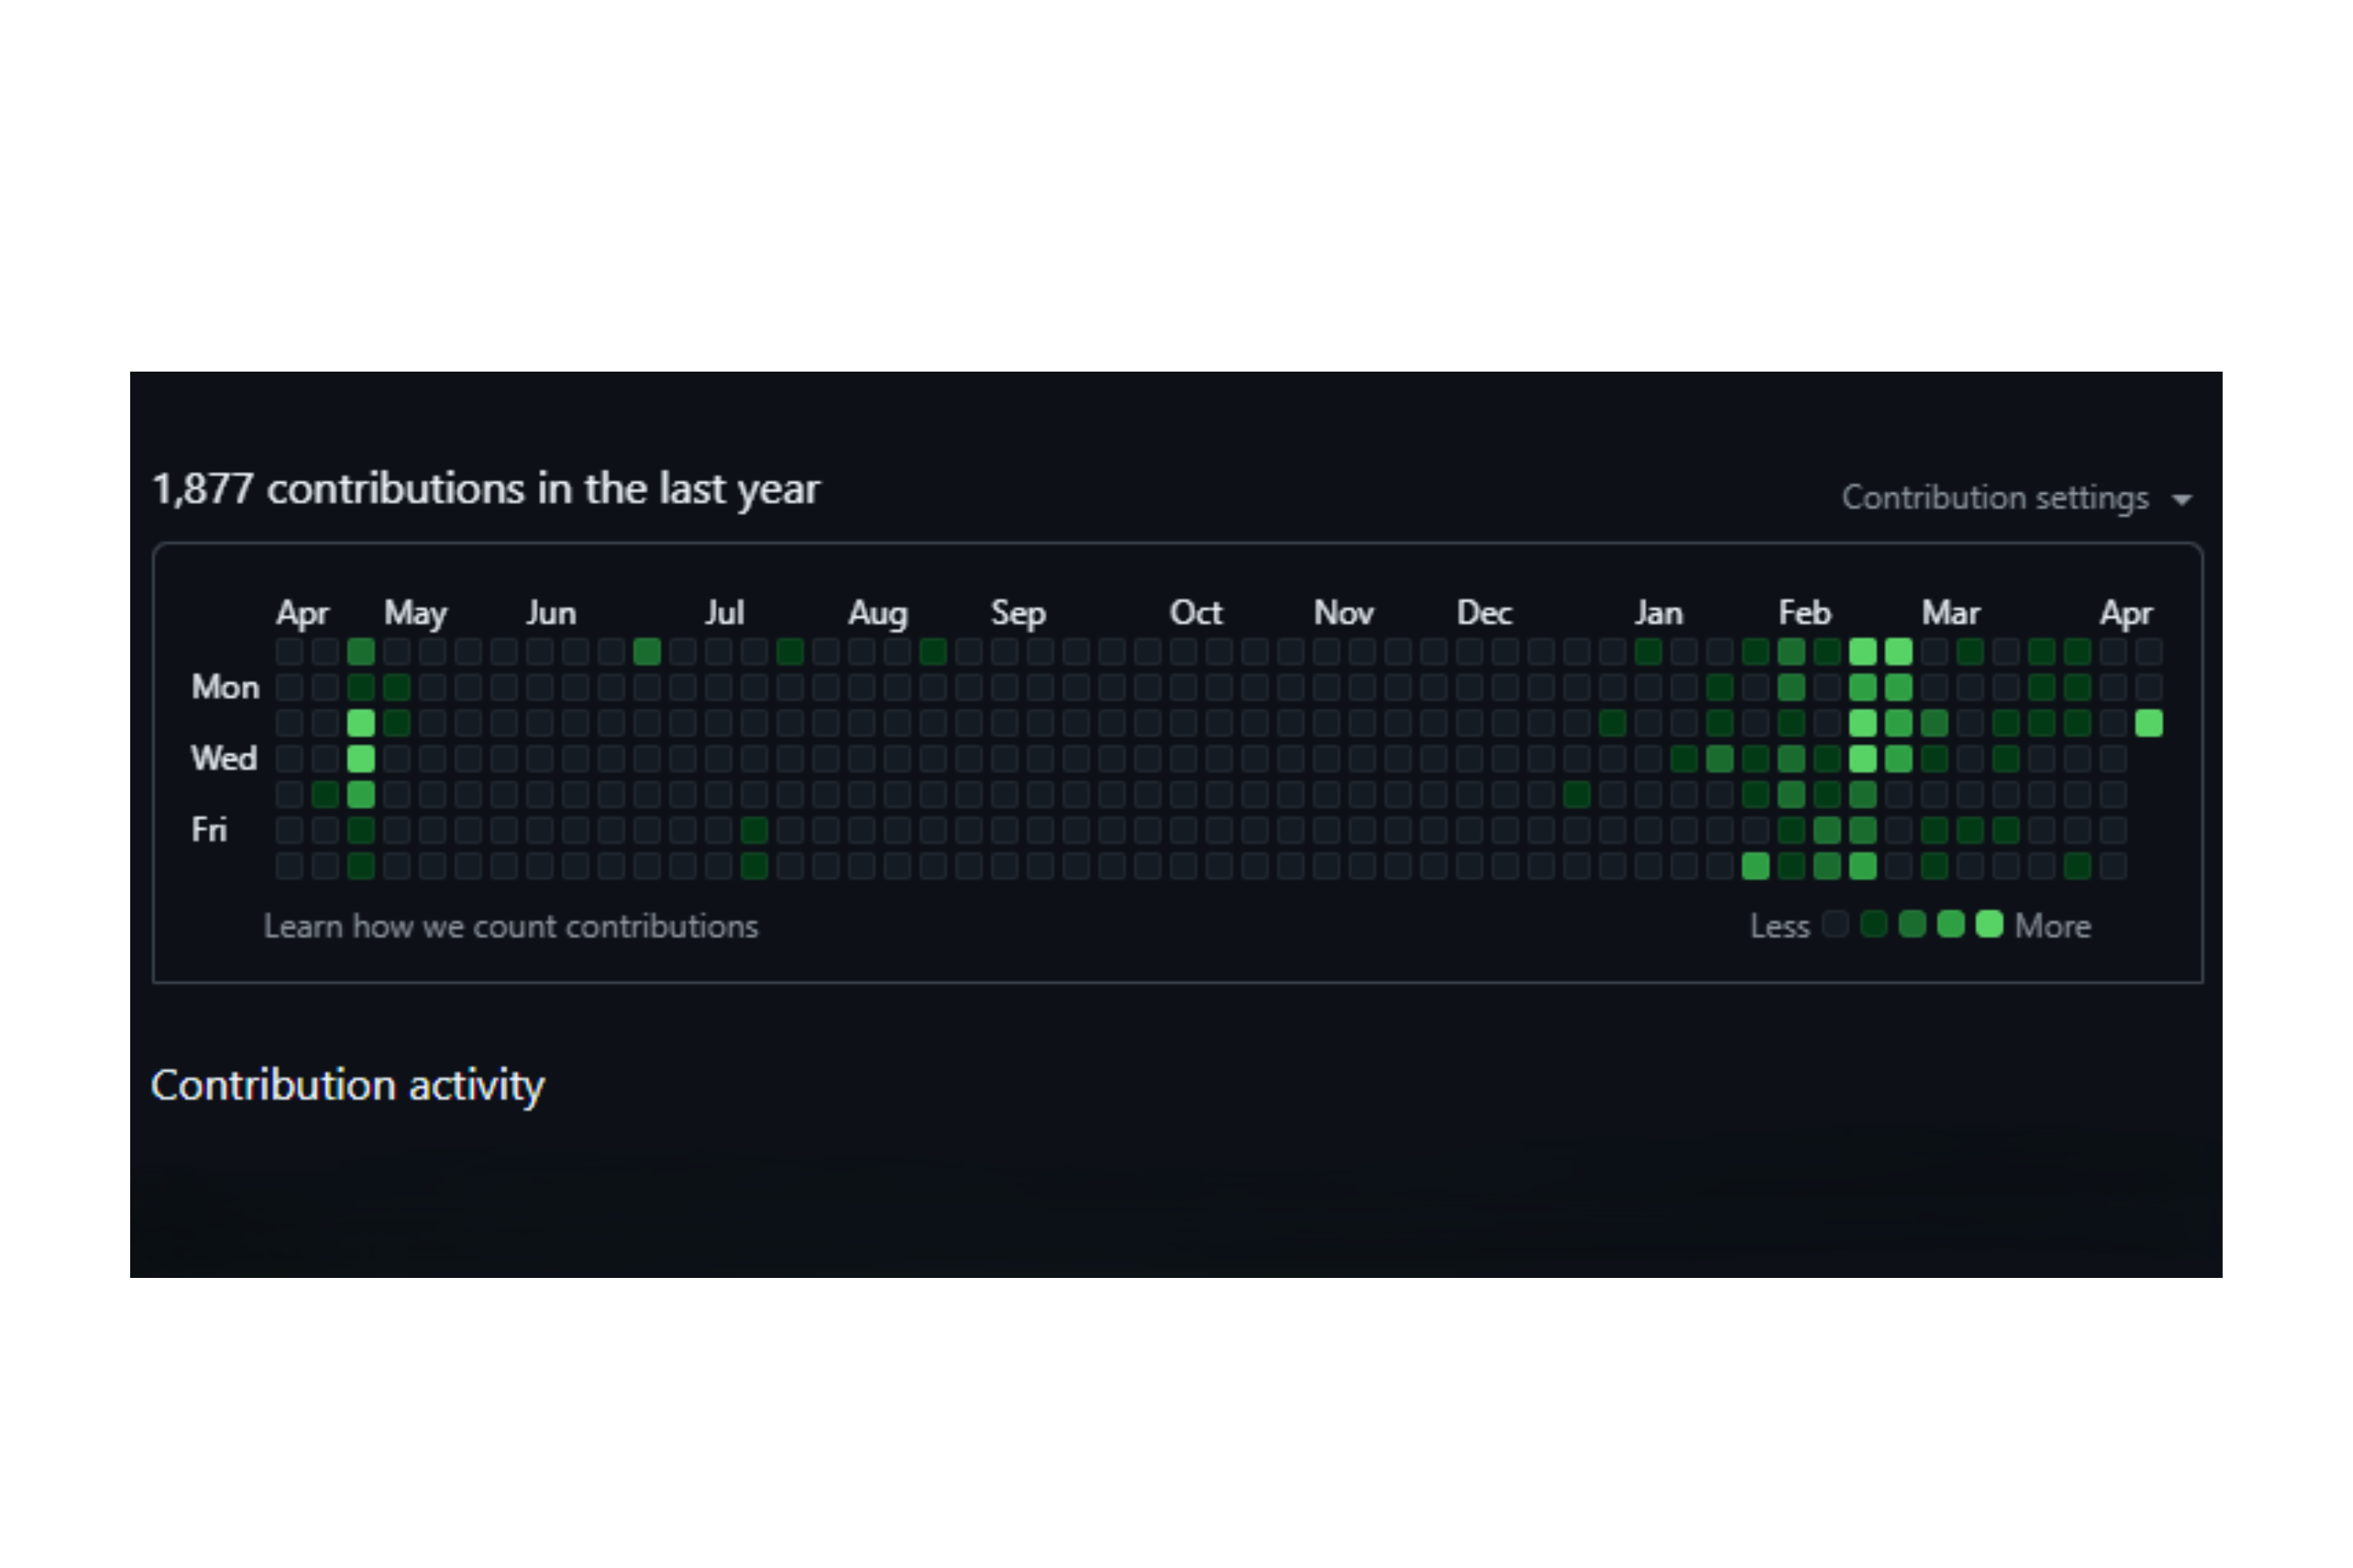Image resolution: width=2353 pixels, height=1568 pixels.
Task: Select the brightest legend swatch next to More
Action: coord(1990,924)
